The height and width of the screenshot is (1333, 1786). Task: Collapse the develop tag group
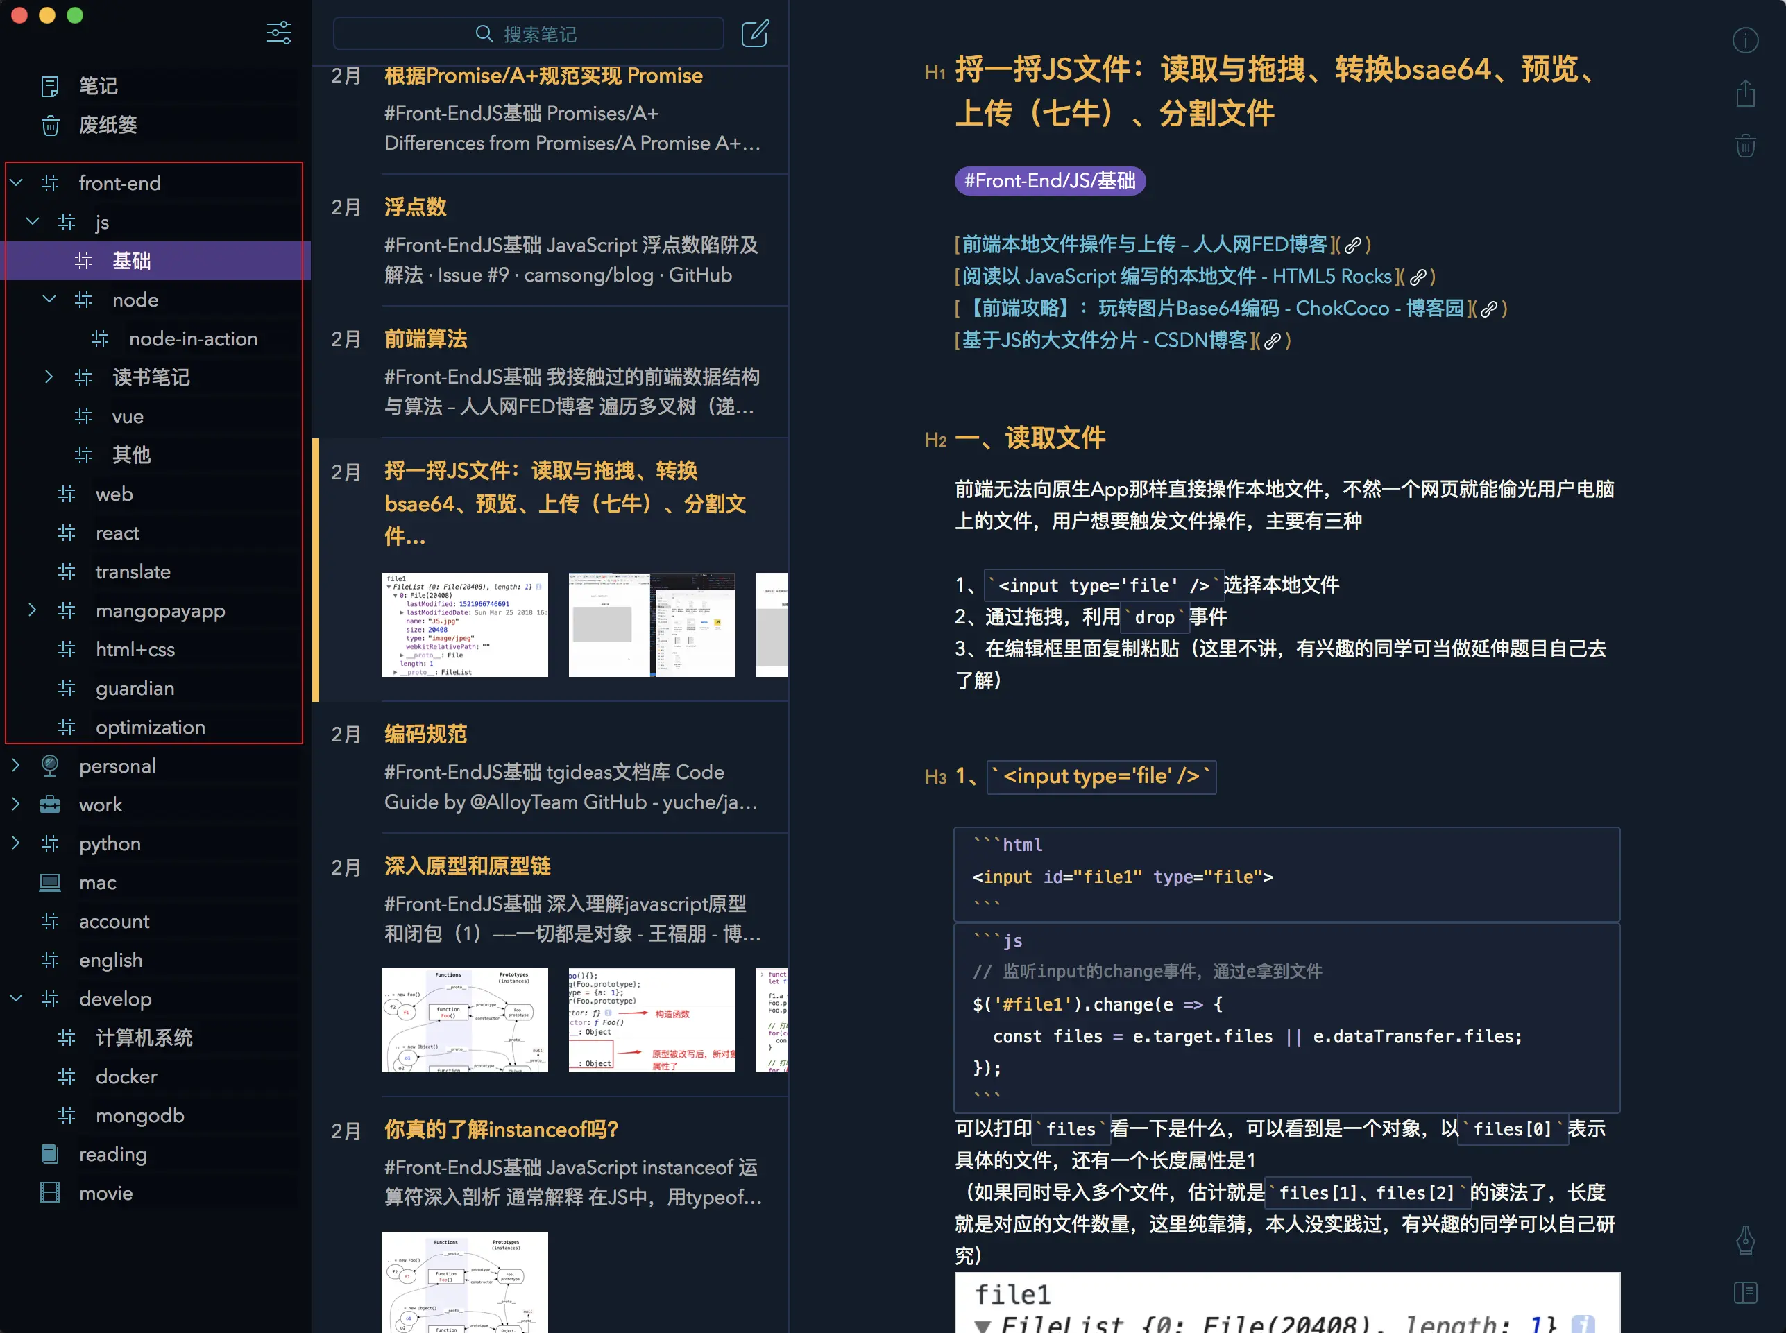click(x=16, y=998)
